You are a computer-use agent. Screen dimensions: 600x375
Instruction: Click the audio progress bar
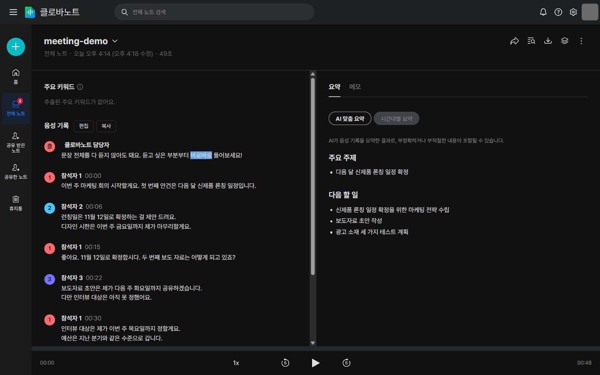(x=316, y=348)
